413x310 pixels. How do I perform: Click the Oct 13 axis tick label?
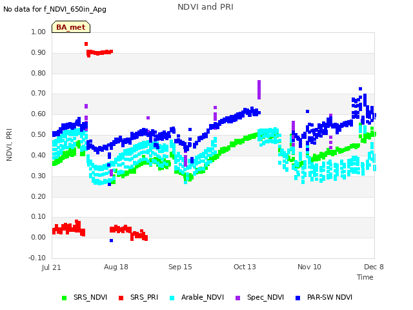[x=245, y=267]
